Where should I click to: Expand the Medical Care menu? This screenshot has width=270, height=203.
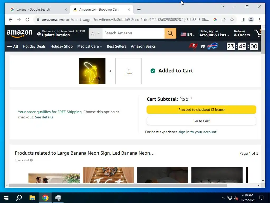tap(90, 46)
